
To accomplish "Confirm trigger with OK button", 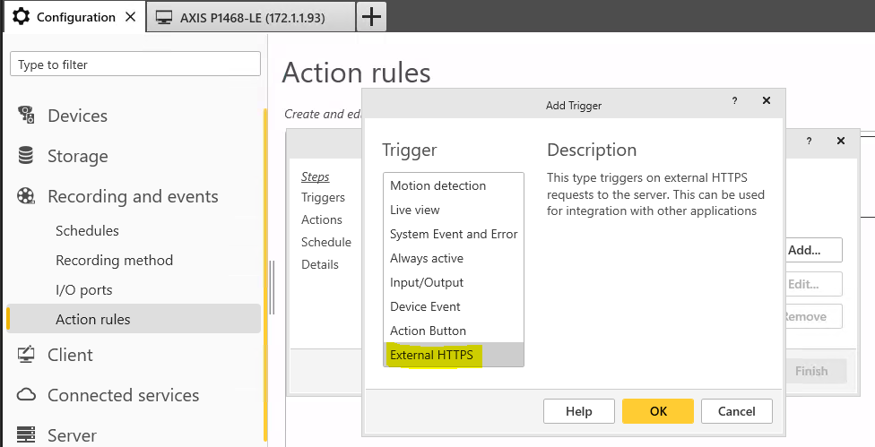I will click(x=658, y=411).
